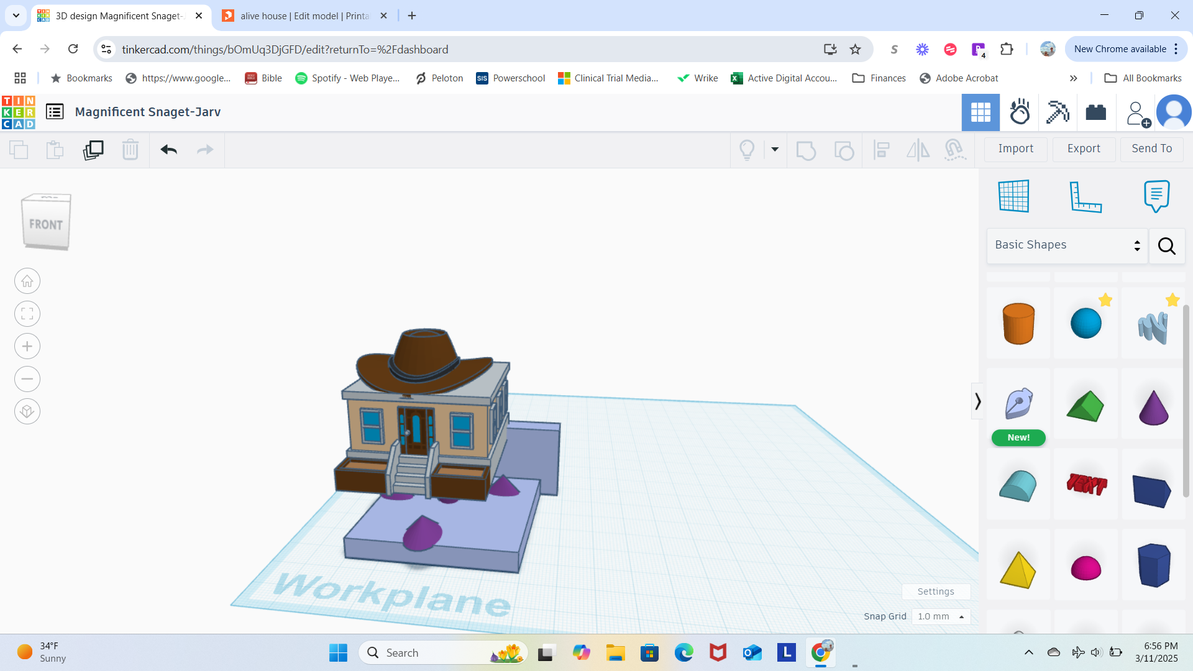
Task: Open the Finances bookmarks folder
Action: [x=879, y=78]
